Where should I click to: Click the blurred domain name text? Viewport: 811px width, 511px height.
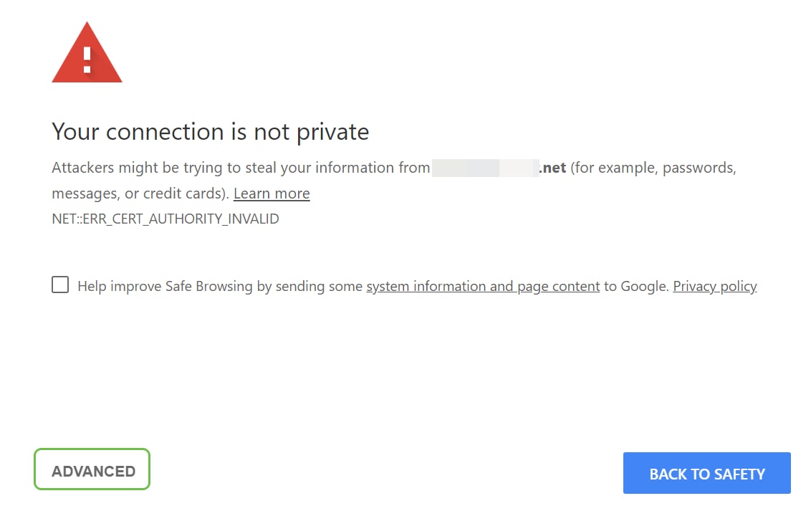[x=484, y=168]
